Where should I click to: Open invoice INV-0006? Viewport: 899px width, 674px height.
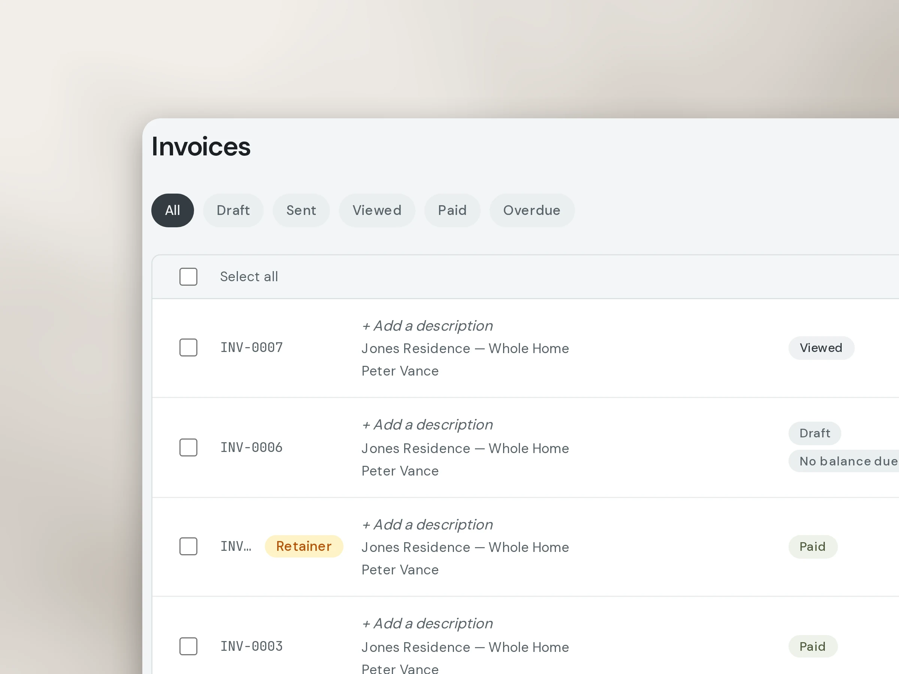click(x=252, y=447)
